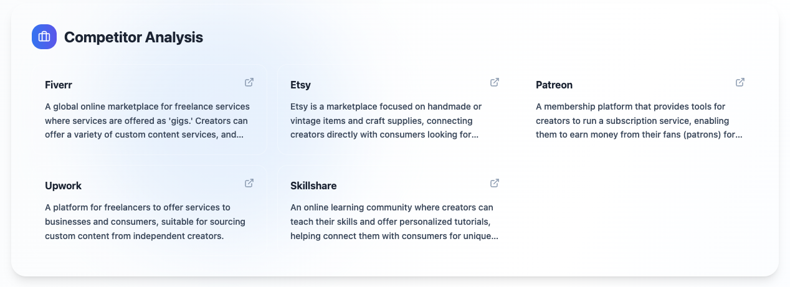Select the Upwork card title
The image size is (790, 287).
point(63,186)
